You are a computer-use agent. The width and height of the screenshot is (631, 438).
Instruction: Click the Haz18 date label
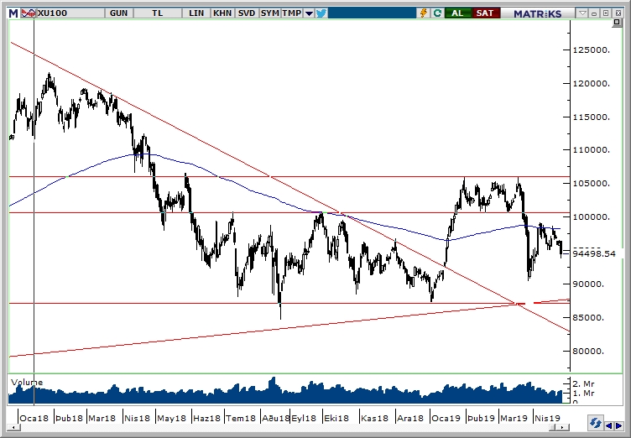207,418
